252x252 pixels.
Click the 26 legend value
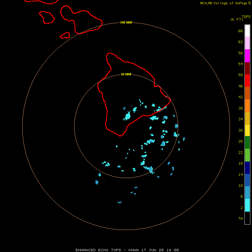coord(241,141)
